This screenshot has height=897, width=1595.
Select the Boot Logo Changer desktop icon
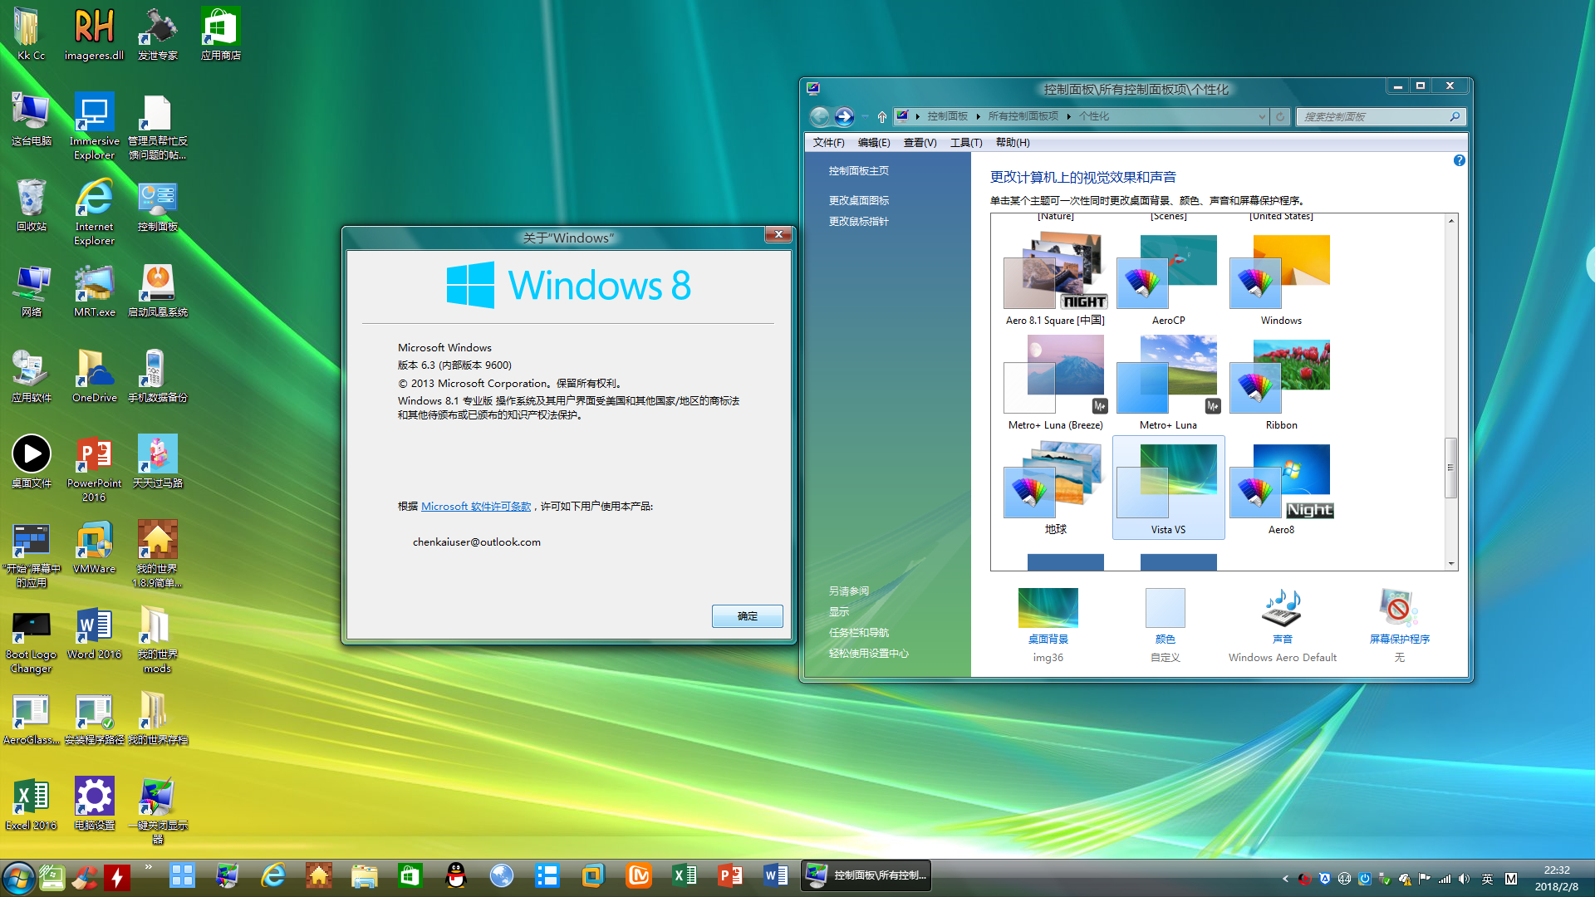(x=32, y=640)
